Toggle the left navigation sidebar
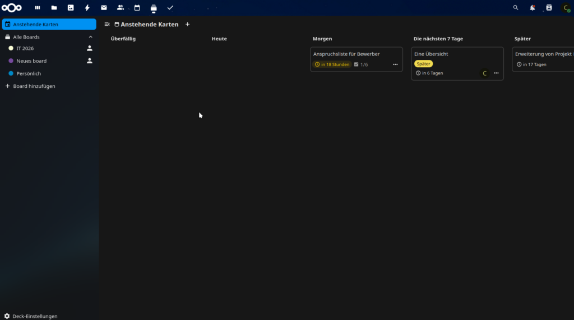This screenshot has width=574, height=320. click(107, 25)
